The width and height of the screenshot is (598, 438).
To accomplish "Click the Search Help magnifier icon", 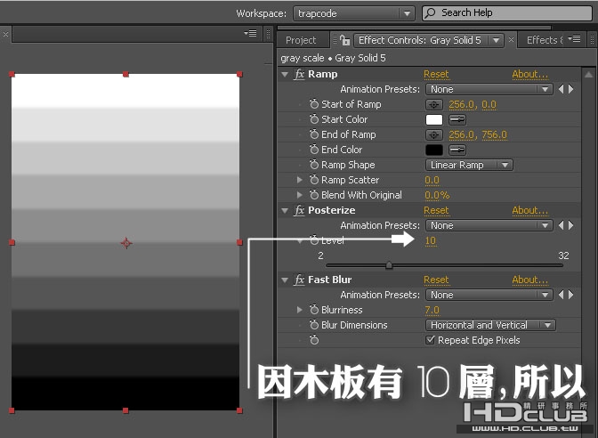I will [x=430, y=13].
